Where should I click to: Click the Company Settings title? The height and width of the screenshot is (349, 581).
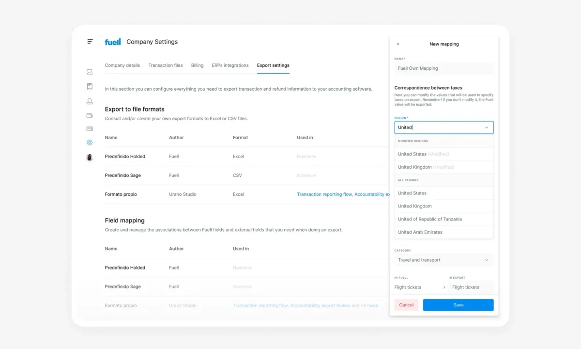tap(152, 42)
